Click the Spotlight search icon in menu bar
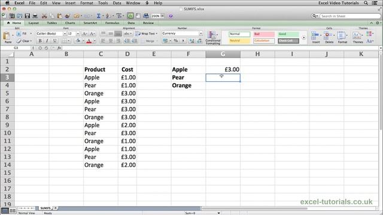Screen dimensions: 383x215 pyautogui.click(x=366, y=3)
